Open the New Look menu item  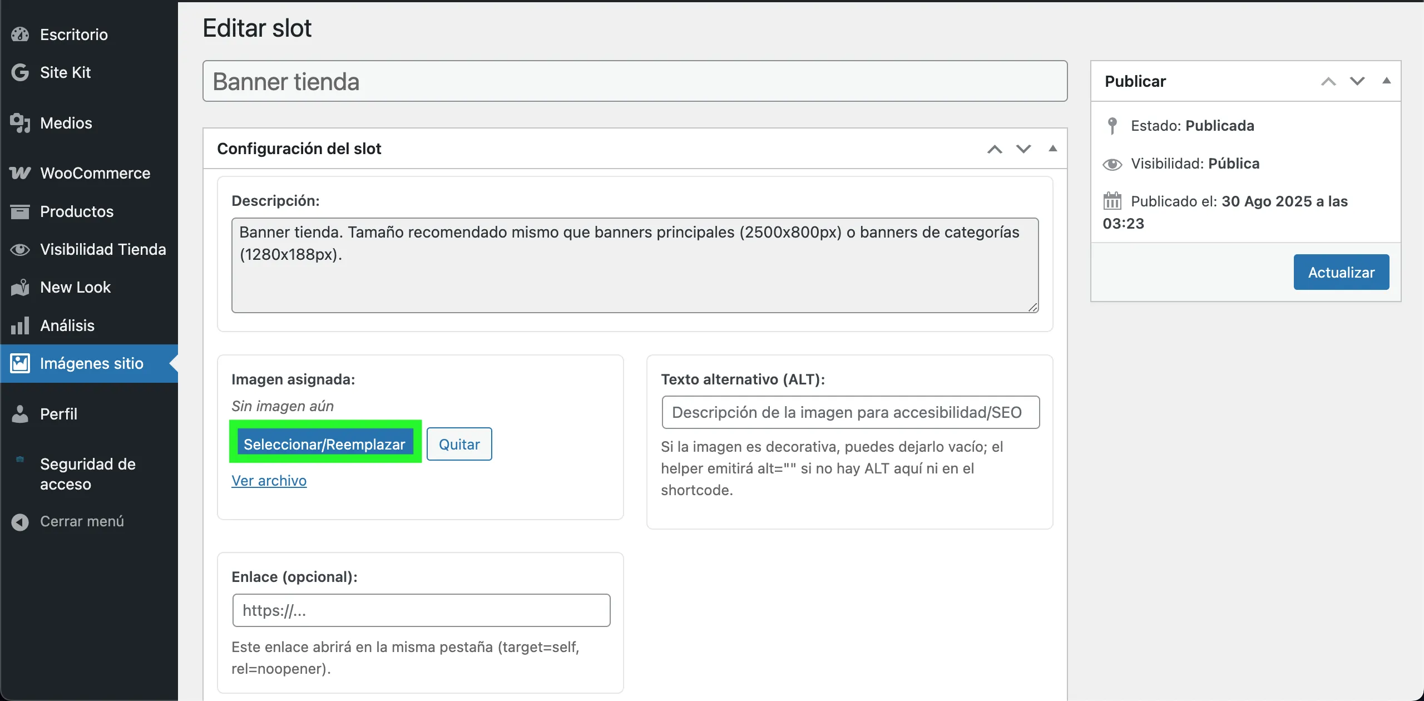[x=75, y=287]
